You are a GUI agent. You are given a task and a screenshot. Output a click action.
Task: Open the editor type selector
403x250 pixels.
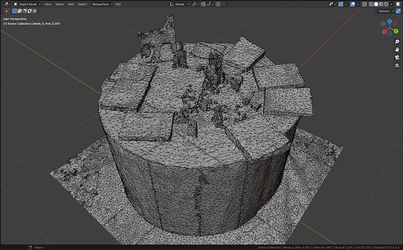pos(7,4)
